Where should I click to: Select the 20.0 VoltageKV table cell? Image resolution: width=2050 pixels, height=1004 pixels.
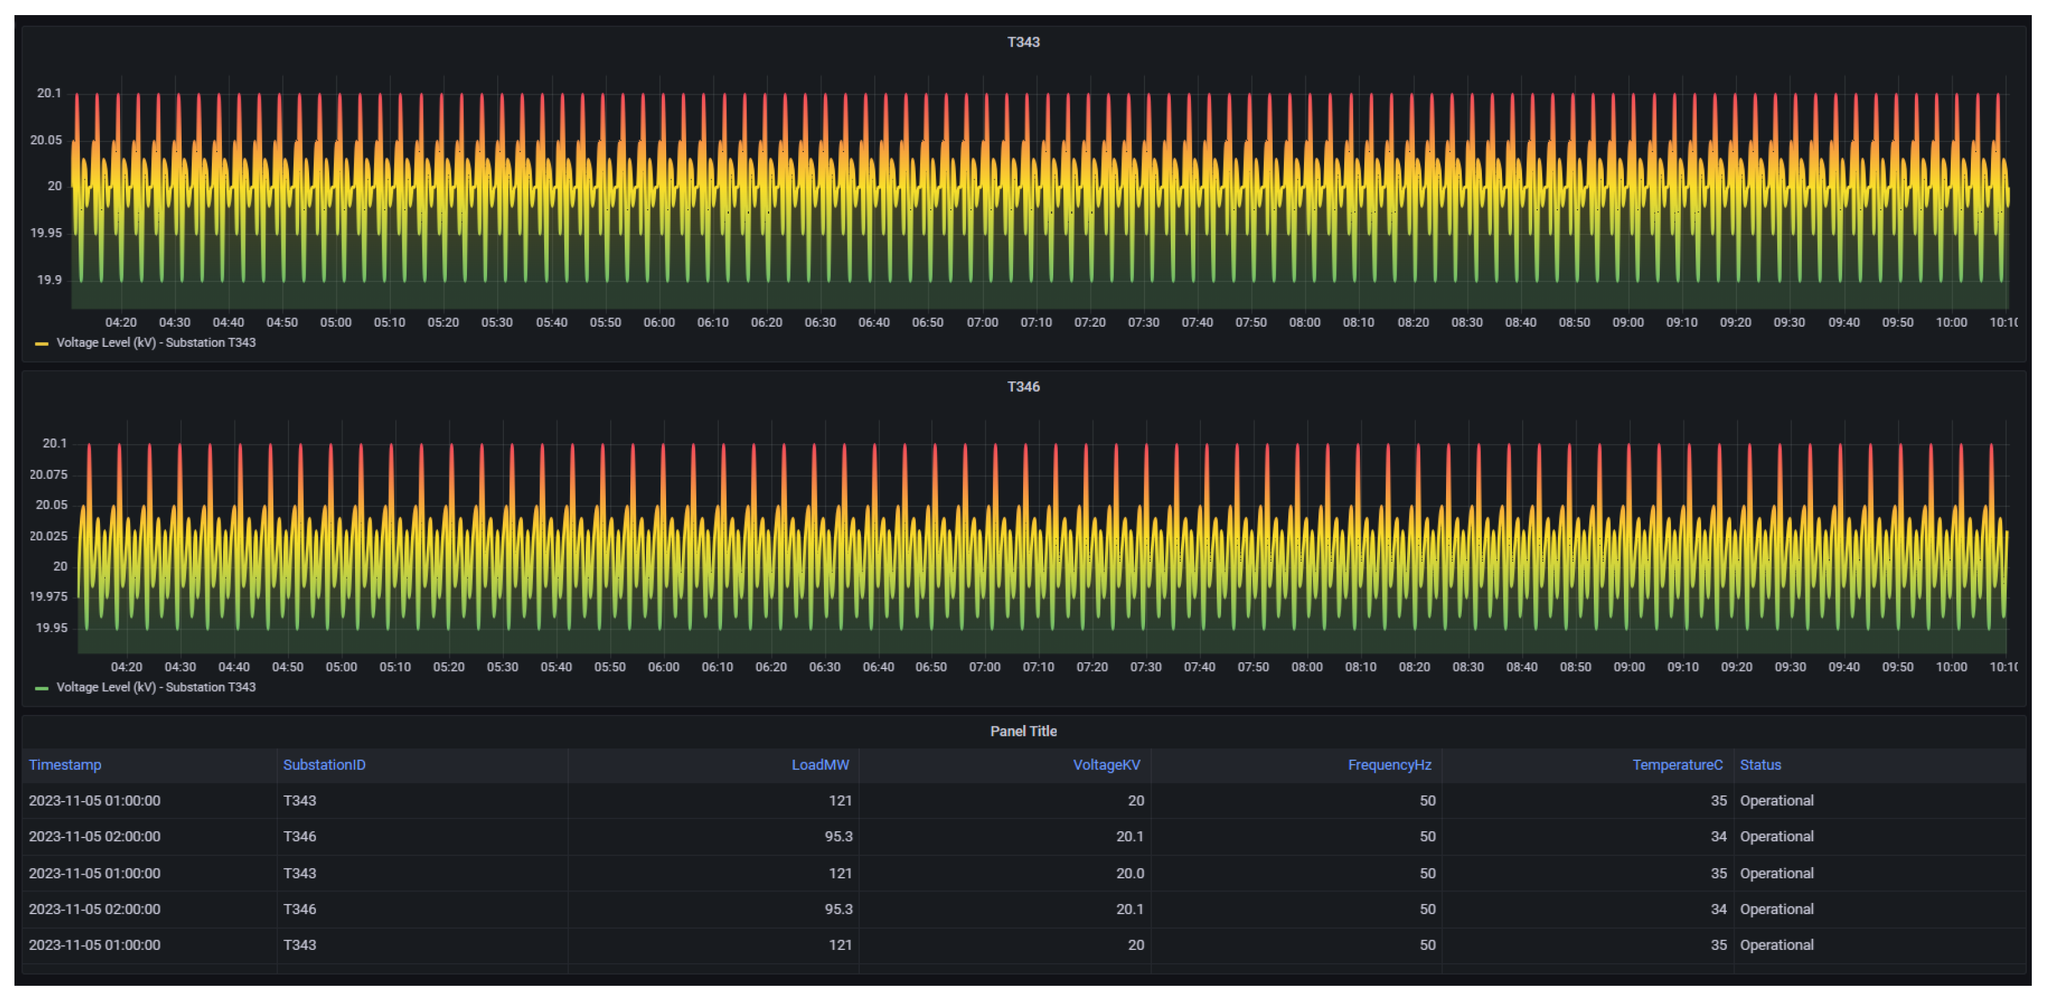(1129, 873)
